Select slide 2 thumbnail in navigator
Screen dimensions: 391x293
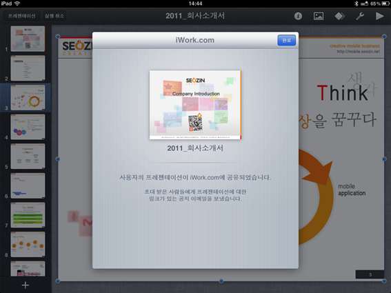28,68
